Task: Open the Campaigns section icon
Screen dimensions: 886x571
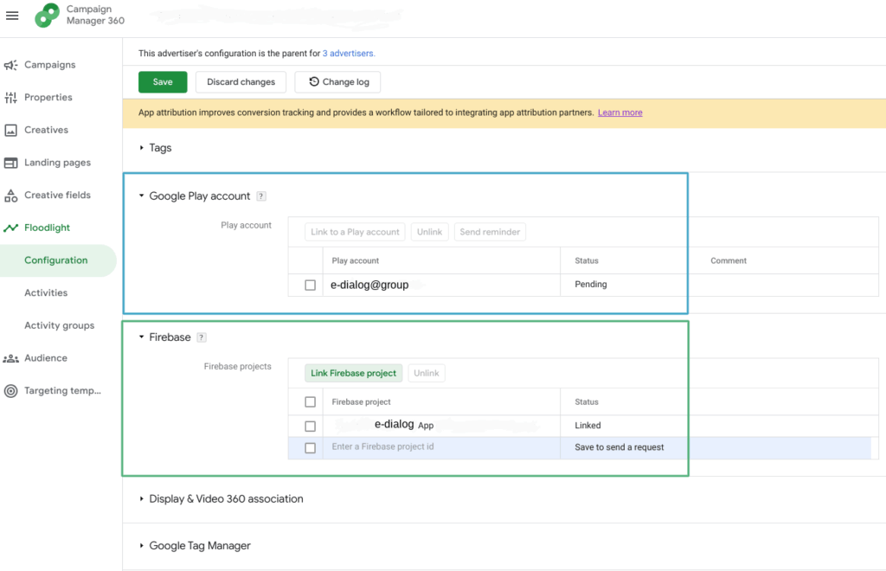Action: (x=12, y=64)
